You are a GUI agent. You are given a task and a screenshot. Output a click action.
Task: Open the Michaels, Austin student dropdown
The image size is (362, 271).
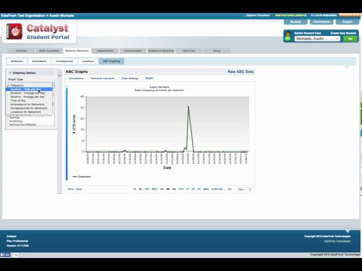pyautogui.click(x=317, y=39)
